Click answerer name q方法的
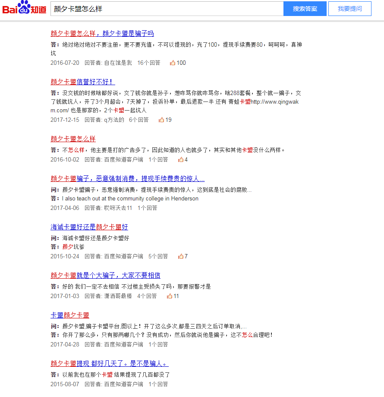 pyautogui.click(x=114, y=120)
